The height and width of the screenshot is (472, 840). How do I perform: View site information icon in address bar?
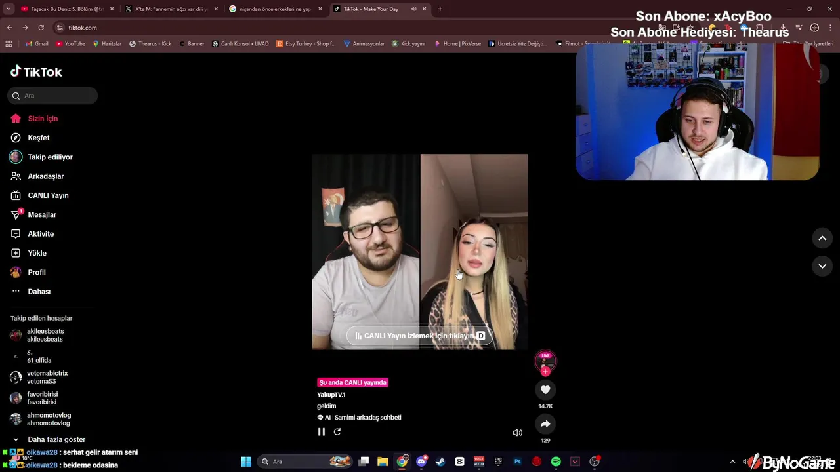coord(60,28)
